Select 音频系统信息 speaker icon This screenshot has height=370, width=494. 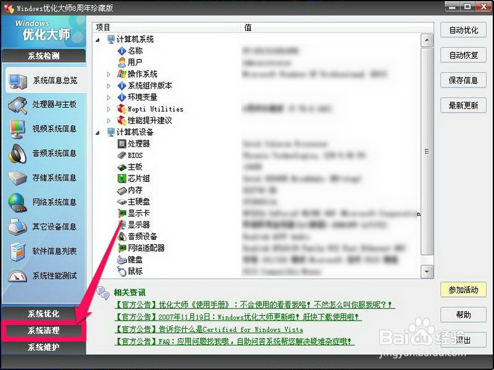[x=17, y=154]
